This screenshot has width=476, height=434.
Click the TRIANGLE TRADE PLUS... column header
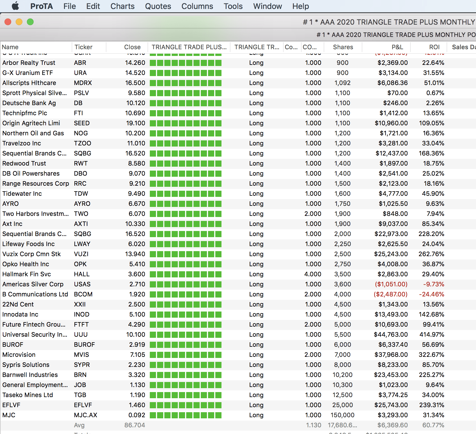189,47
